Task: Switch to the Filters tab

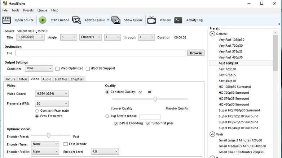Action: 23,79
